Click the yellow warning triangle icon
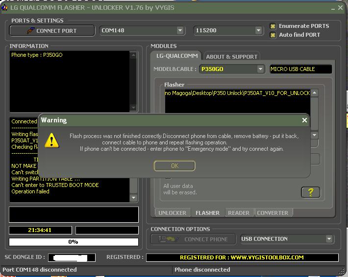 pos(51,140)
